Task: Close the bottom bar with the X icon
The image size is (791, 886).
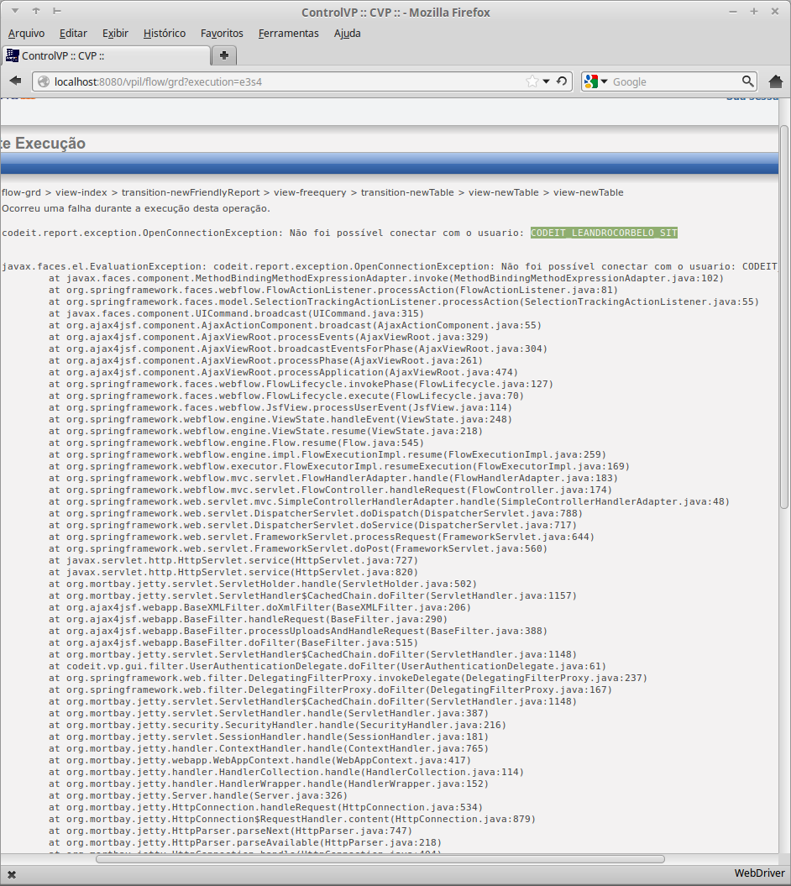Action: 11,875
